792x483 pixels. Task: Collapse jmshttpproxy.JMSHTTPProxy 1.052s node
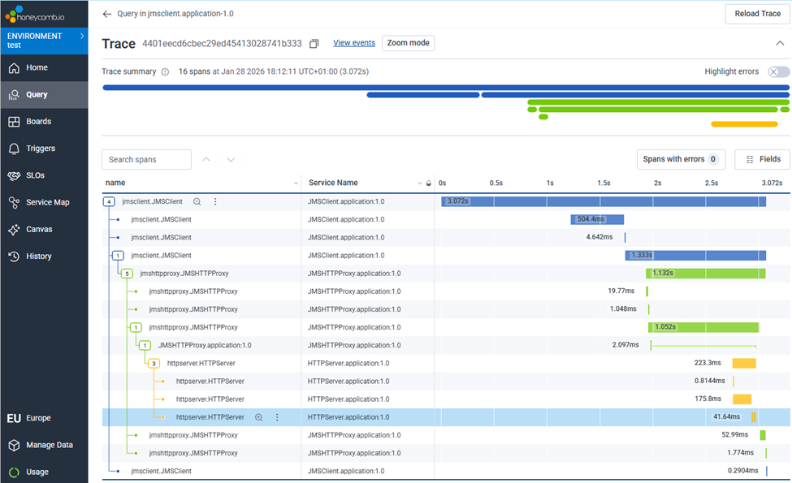pos(136,328)
